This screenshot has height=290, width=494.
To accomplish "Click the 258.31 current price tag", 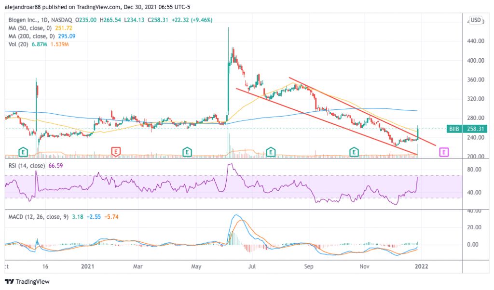I will 475,129.
